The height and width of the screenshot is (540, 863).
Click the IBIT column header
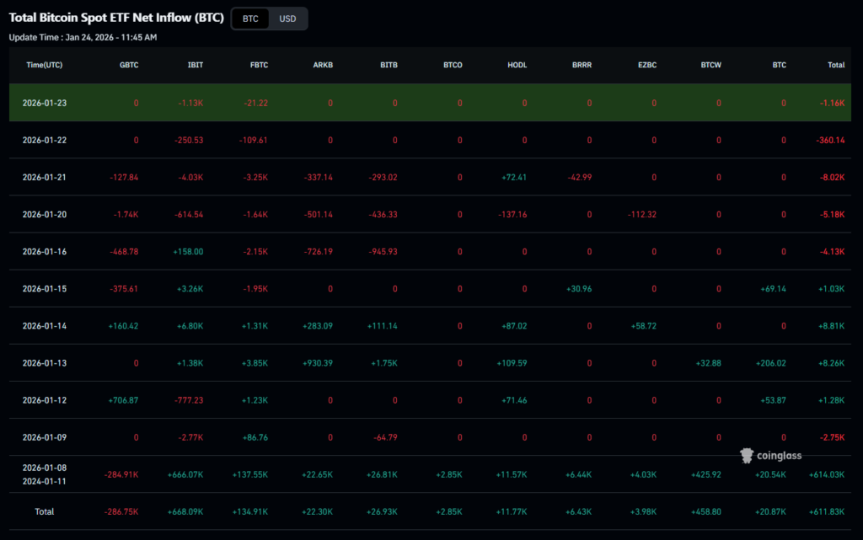[x=195, y=65]
